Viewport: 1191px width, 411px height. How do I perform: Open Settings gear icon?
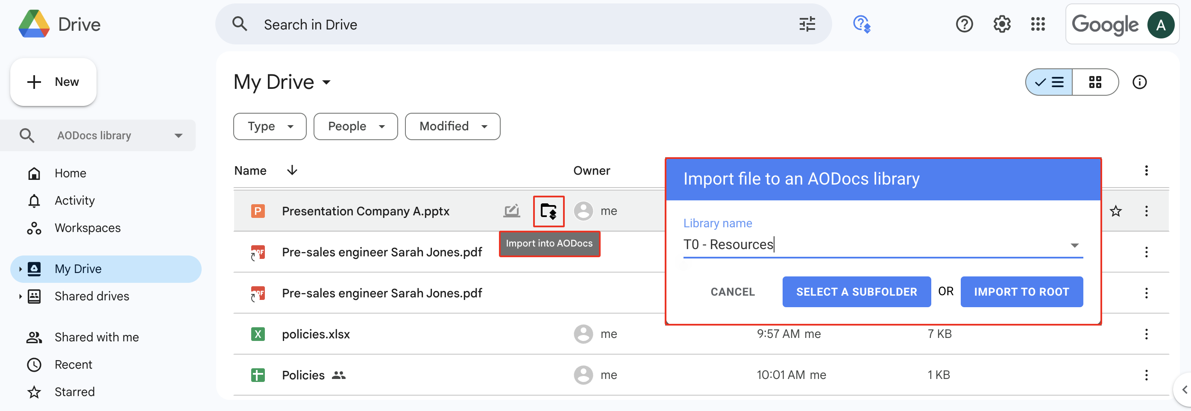1002,24
